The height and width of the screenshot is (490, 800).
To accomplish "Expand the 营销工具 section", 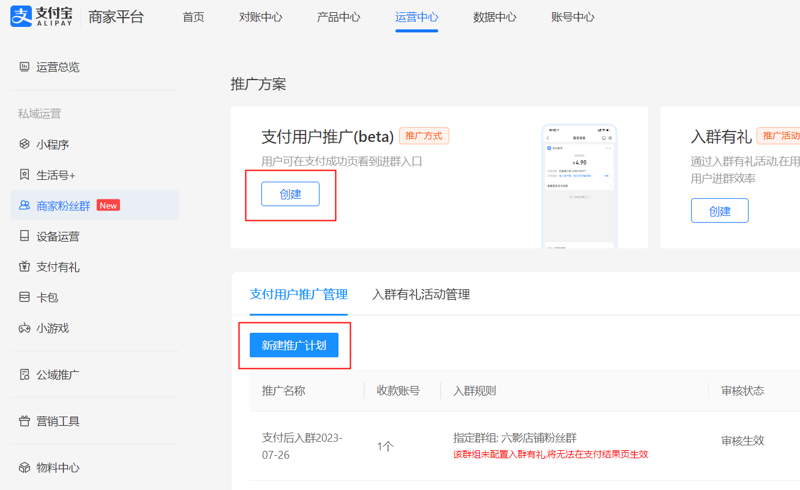I will point(58,421).
